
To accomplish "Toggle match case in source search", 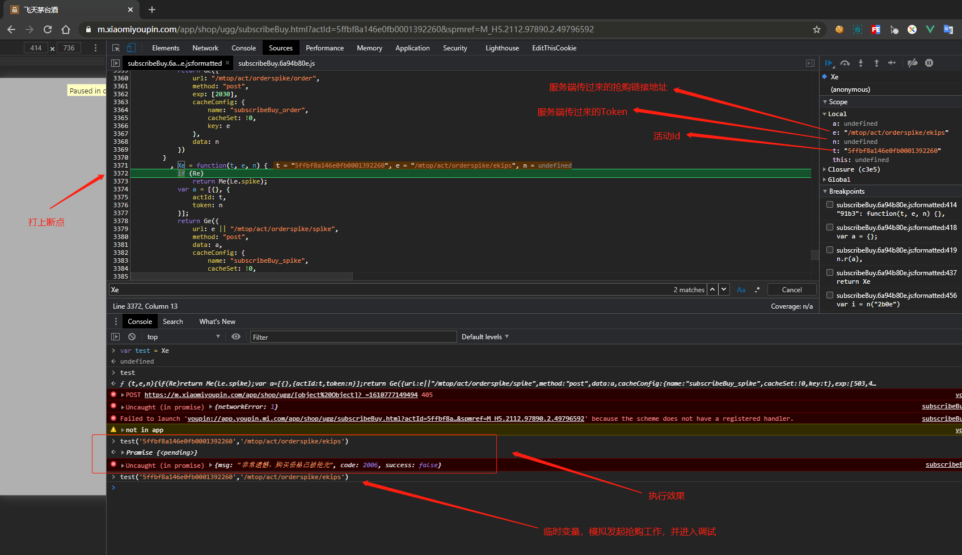I will 741,290.
